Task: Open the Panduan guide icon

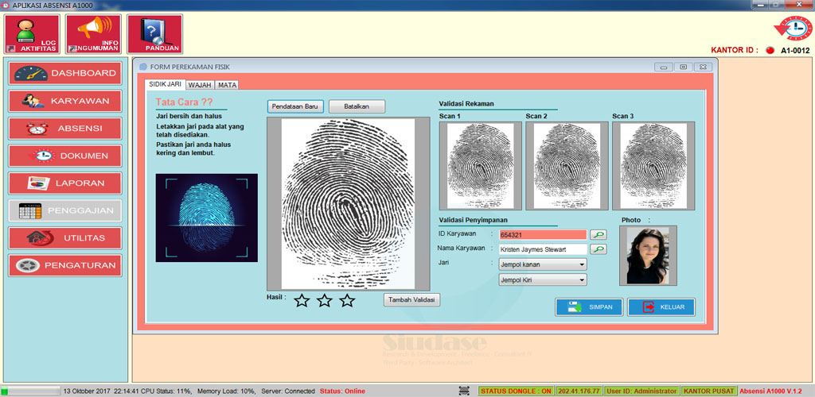Action: pos(154,34)
